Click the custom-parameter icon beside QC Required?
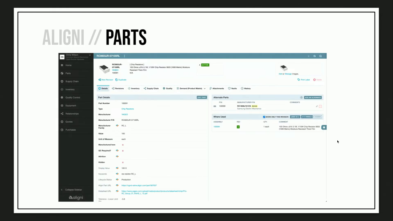393x221 pixels. (x=117, y=151)
